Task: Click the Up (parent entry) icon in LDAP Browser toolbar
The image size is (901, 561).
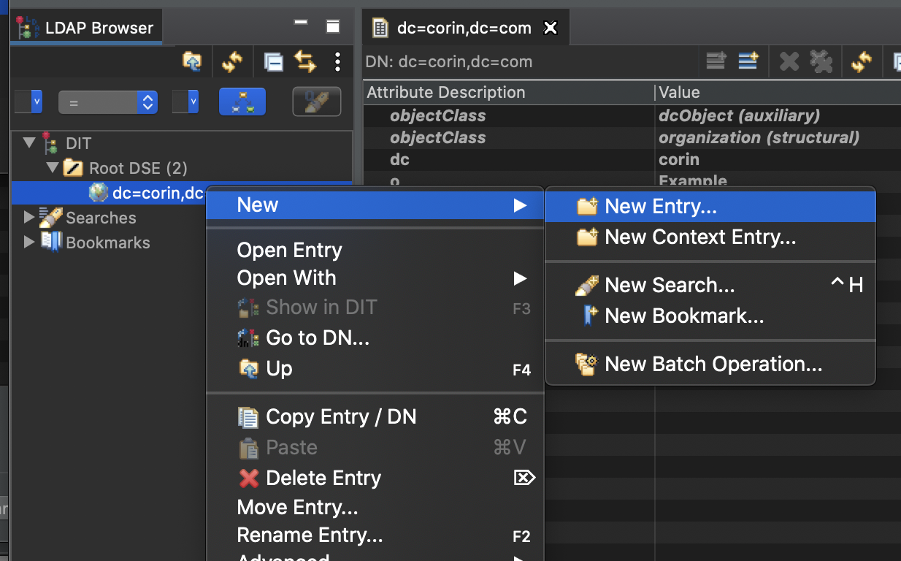Action: coord(192,62)
